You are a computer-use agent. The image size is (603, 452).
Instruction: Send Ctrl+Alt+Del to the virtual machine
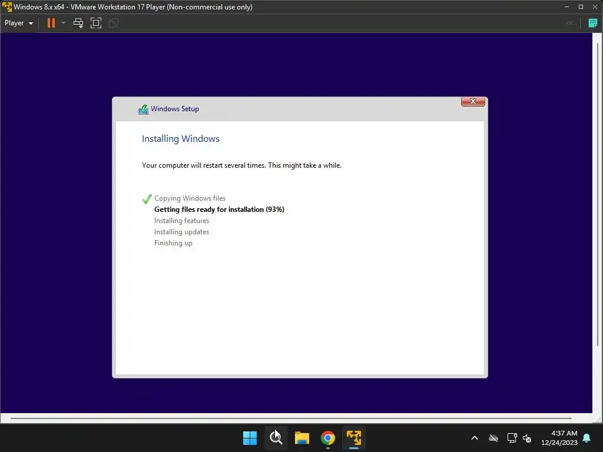78,23
